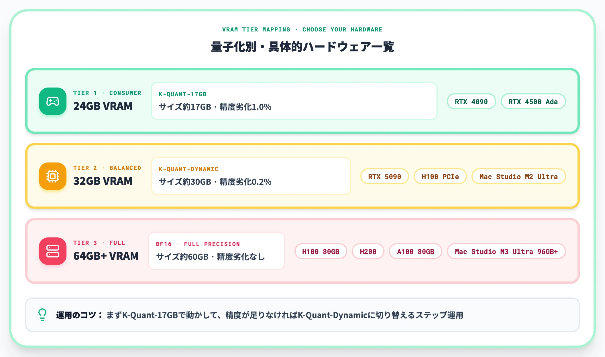
Task: Click the tip sentence starting まずK-Quant-17GB
Action: (285, 315)
